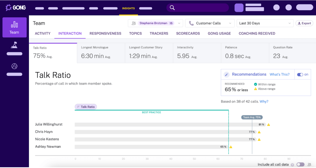The height and width of the screenshot is (168, 316).
Task: Select the Longest Monologue metric card
Action: [x=101, y=53]
